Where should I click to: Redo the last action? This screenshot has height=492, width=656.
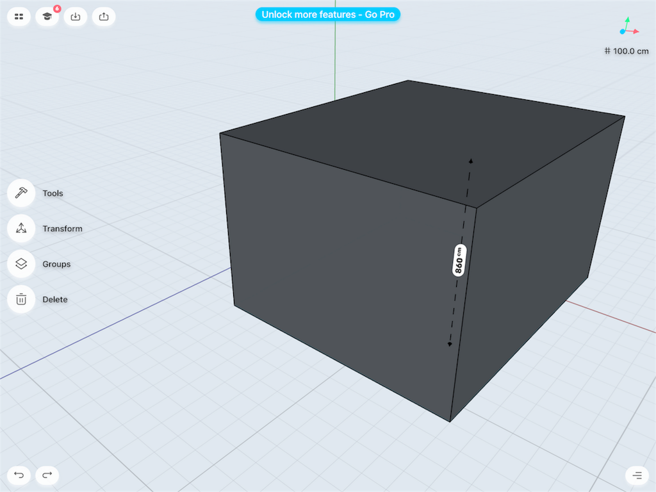tap(47, 475)
